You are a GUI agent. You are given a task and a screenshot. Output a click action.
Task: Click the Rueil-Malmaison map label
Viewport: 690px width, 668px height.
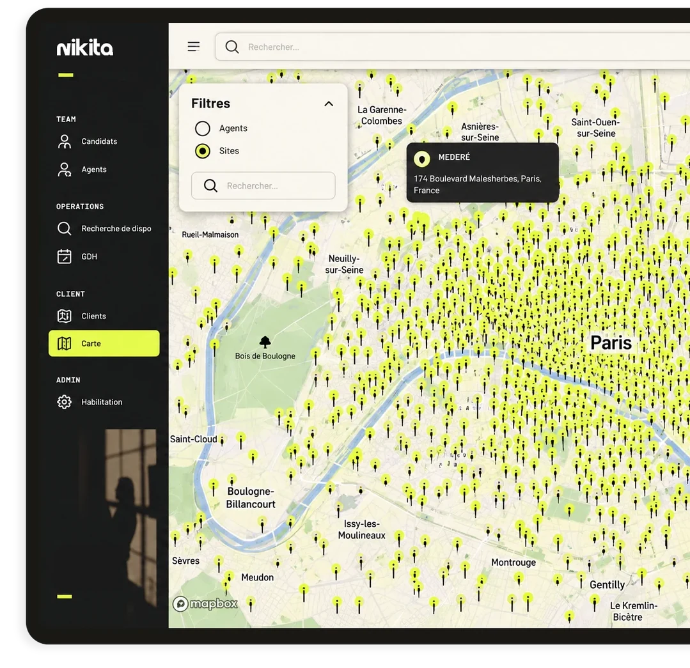(x=210, y=235)
